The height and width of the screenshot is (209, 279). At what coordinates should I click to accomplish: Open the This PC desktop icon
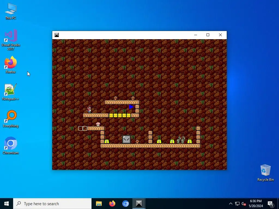pos(11,11)
